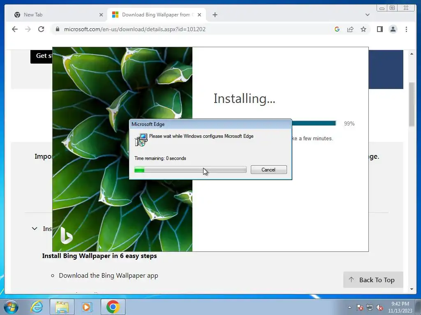
Task: Click the Microsoft Edge dialog title bar
Action: coord(210,124)
